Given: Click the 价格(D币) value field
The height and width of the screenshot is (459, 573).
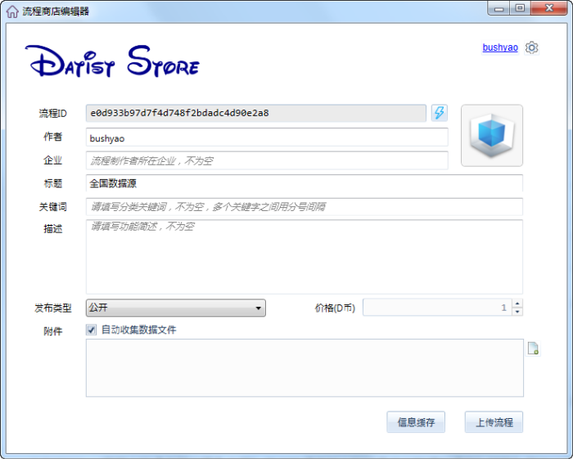Looking at the screenshot, I should click(437, 308).
